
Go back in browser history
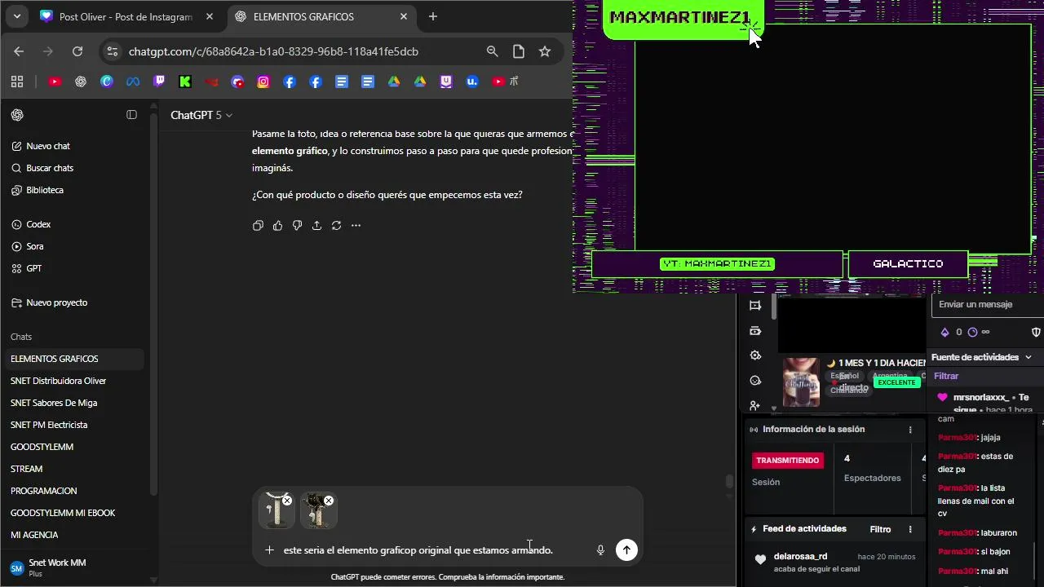click(x=19, y=51)
